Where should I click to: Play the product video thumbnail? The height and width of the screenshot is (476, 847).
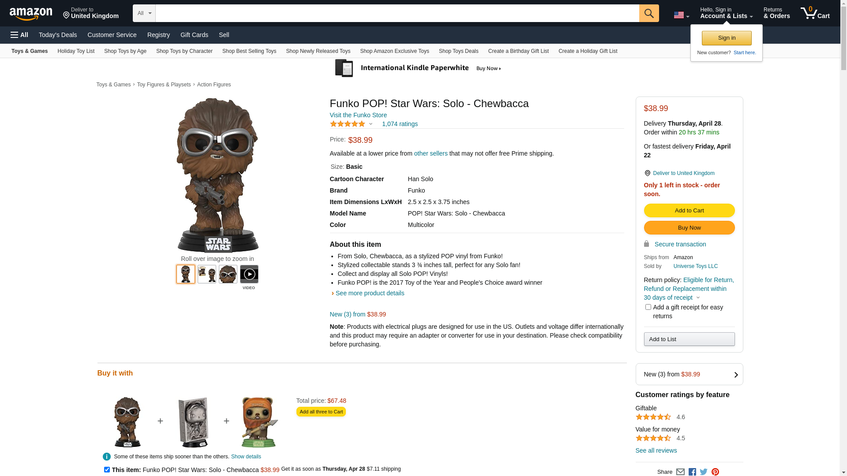(249, 274)
